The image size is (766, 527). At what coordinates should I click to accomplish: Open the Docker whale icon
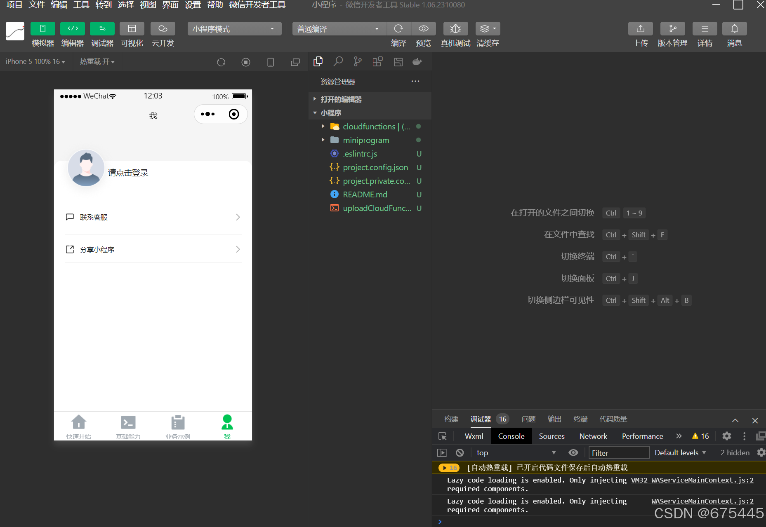(417, 62)
